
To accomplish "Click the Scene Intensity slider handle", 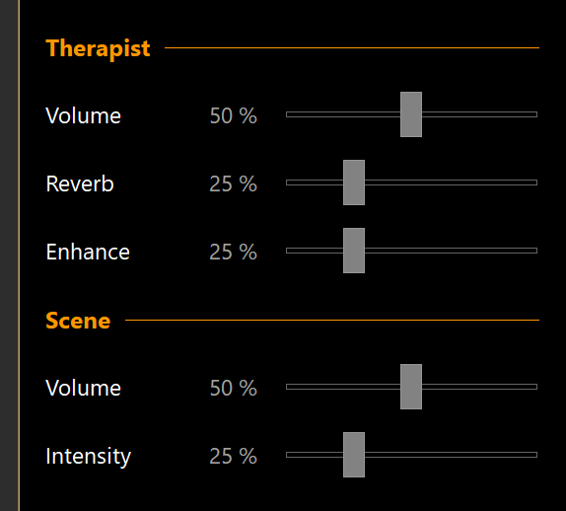I will (x=354, y=455).
